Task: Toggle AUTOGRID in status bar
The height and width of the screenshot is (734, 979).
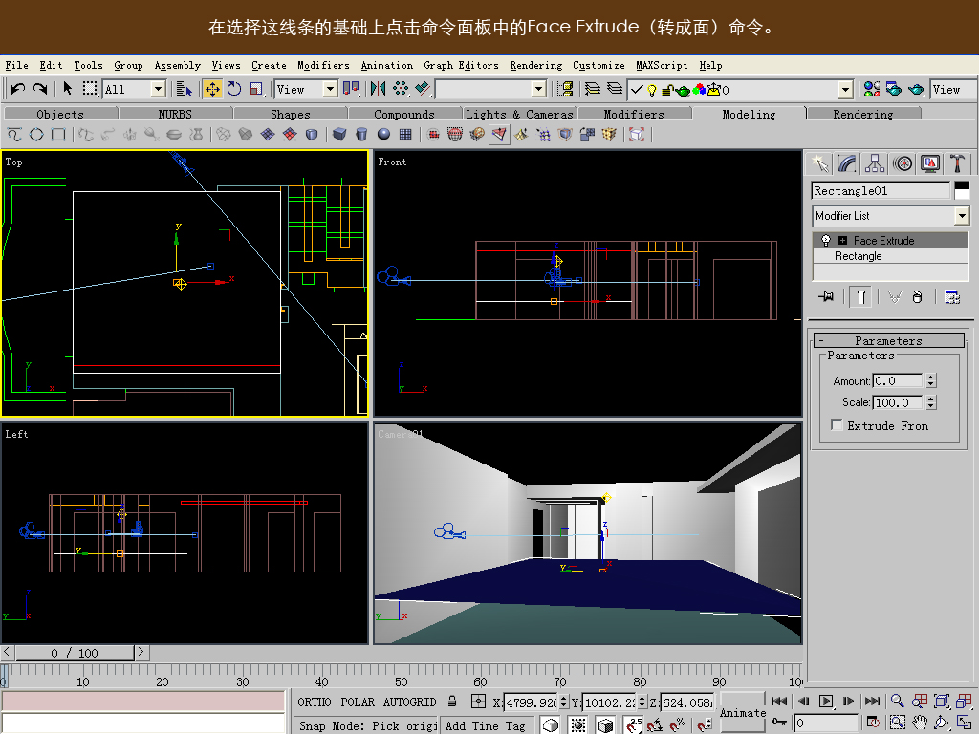Action: pyautogui.click(x=409, y=702)
